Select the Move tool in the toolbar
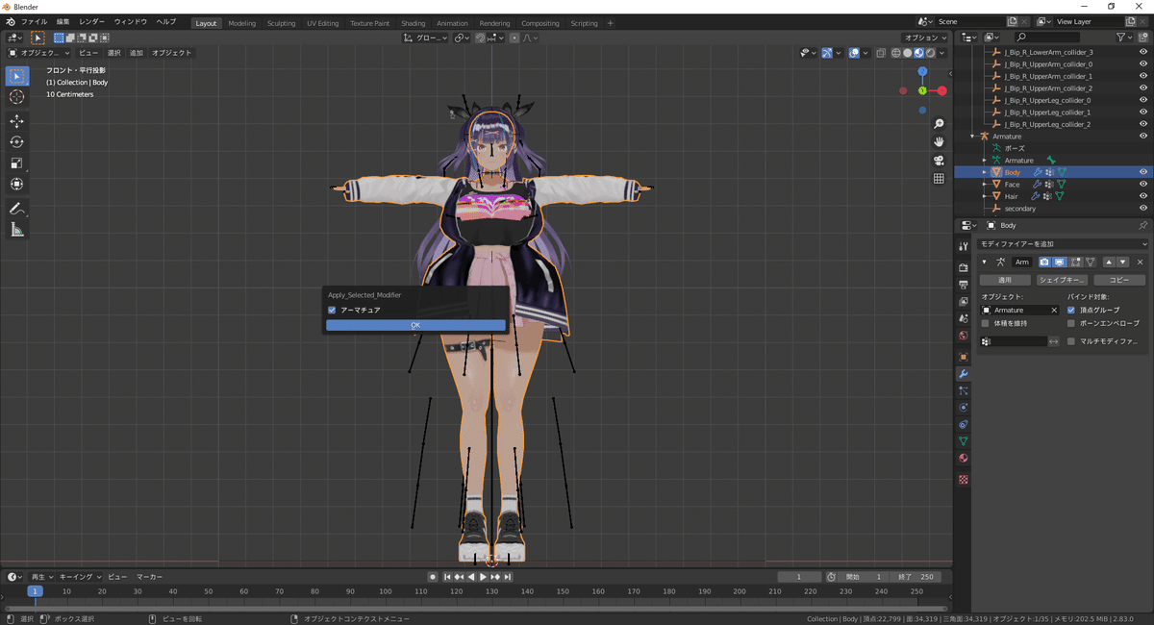 16,121
